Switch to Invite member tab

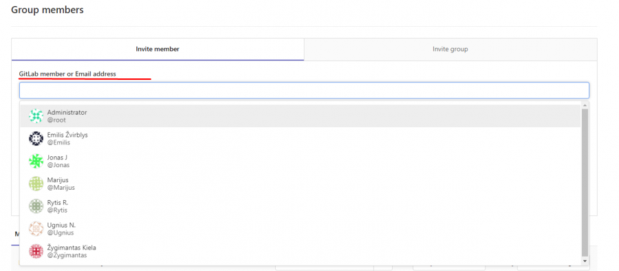pyautogui.click(x=158, y=50)
